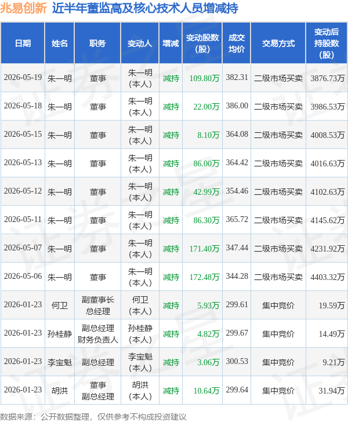Click the 变动股数(股) column header
This screenshot has width=348, height=422.
[202, 43]
